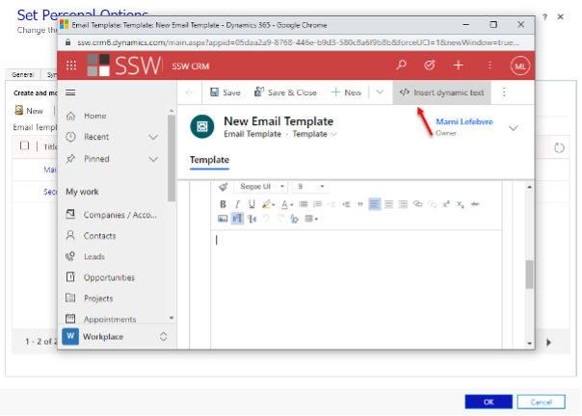582x416 pixels.
Task: Select the Template tab
Action: pyautogui.click(x=209, y=160)
